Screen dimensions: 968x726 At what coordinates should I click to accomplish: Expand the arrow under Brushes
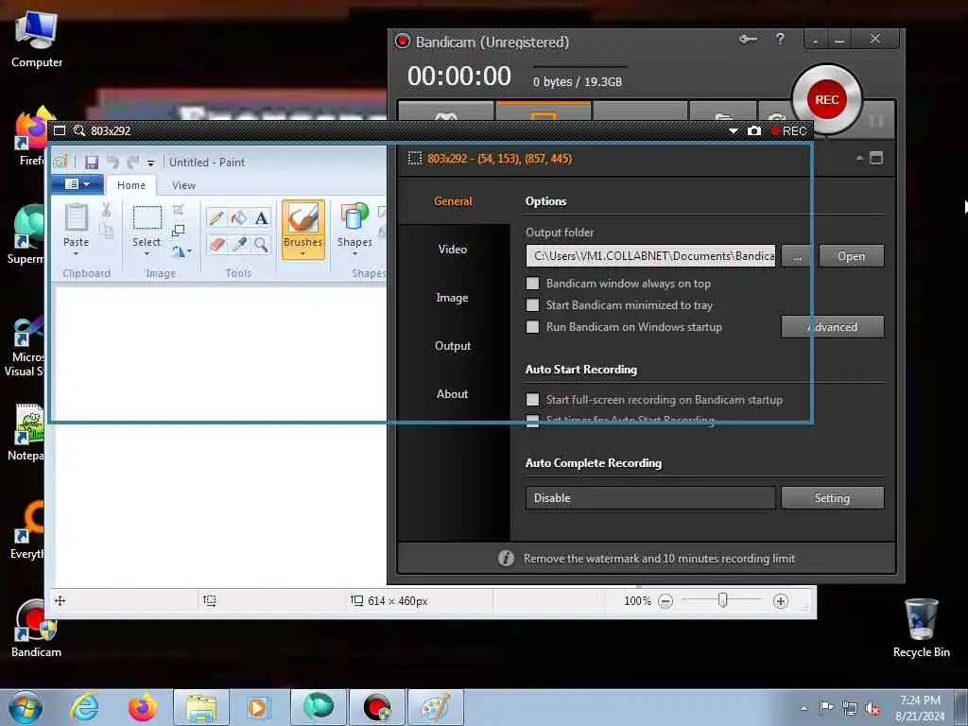pos(303,253)
